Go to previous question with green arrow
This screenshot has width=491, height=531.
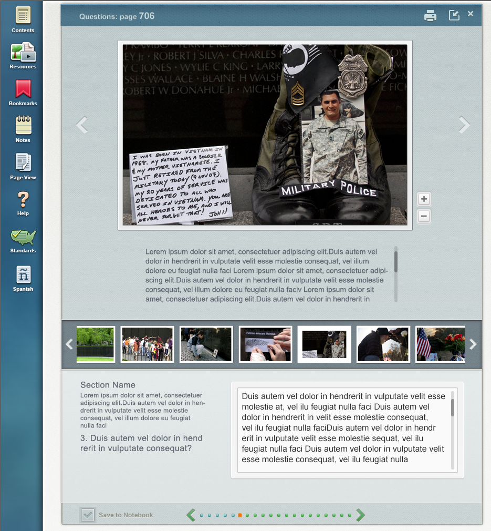coord(191,515)
